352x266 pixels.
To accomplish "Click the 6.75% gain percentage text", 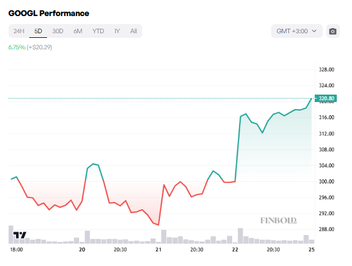I will (x=17, y=47).
